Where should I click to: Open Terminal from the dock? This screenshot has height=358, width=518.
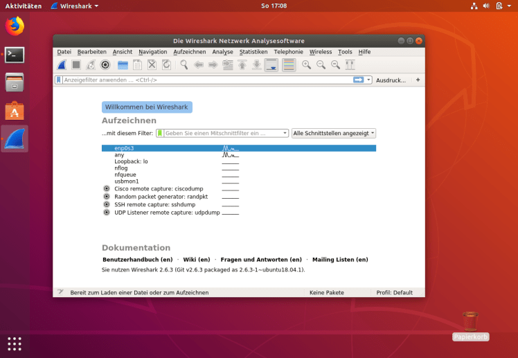(x=15, y=55)
